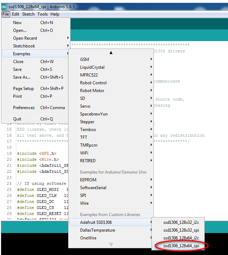Expand the MFRC522 examples submenu
Image resolution: width=228 pixels, height=255 pixels.
click(111, 75)
